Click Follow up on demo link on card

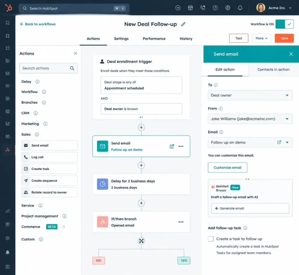click(127, 150)
